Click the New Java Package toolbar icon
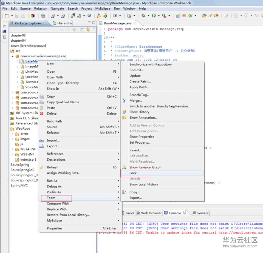 [x=184, y=16]
